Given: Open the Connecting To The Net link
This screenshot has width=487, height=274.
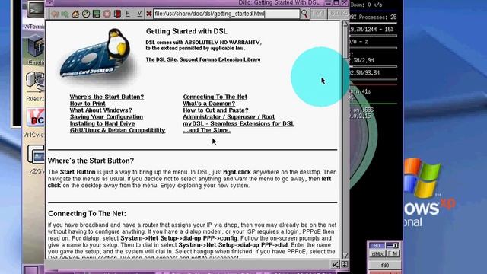Looking at the screenshot, I should (215, 97).
